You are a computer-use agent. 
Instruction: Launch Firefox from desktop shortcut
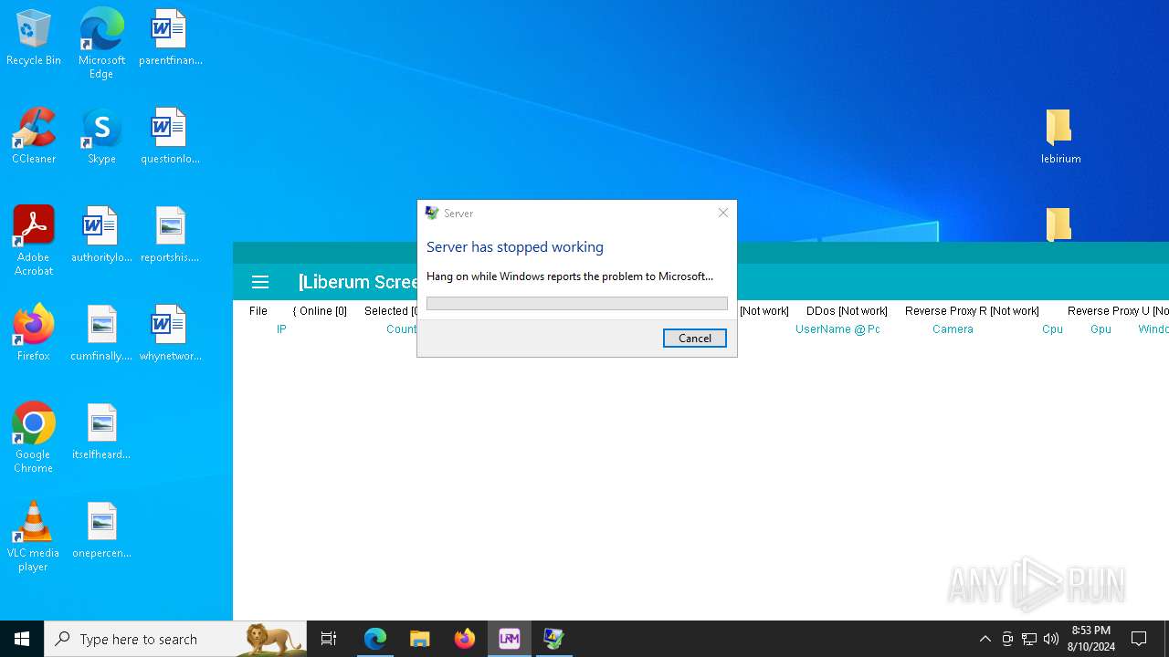(x=34, y=334)
